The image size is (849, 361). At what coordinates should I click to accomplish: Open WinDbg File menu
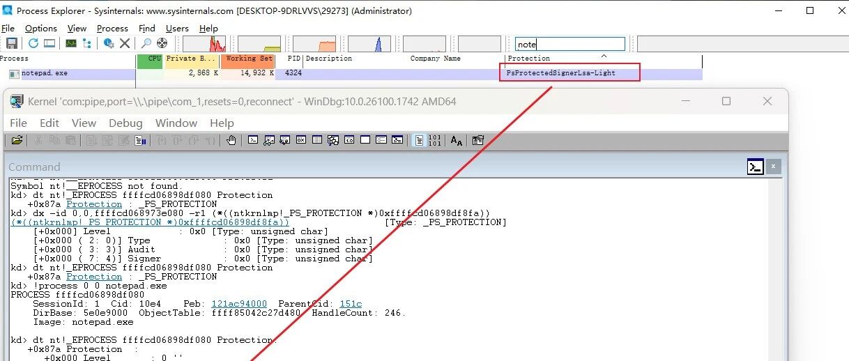pyautogui.click(x=18, y=123)
